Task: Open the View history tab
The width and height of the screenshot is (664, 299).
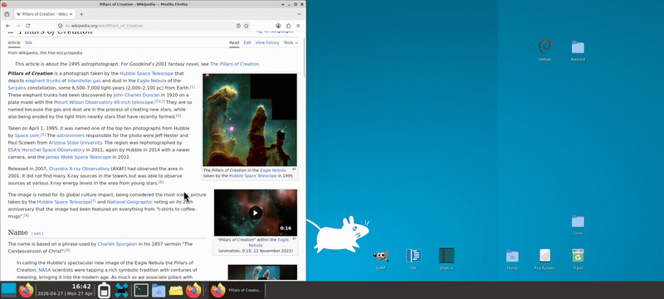Action: [x=267, y=43]
